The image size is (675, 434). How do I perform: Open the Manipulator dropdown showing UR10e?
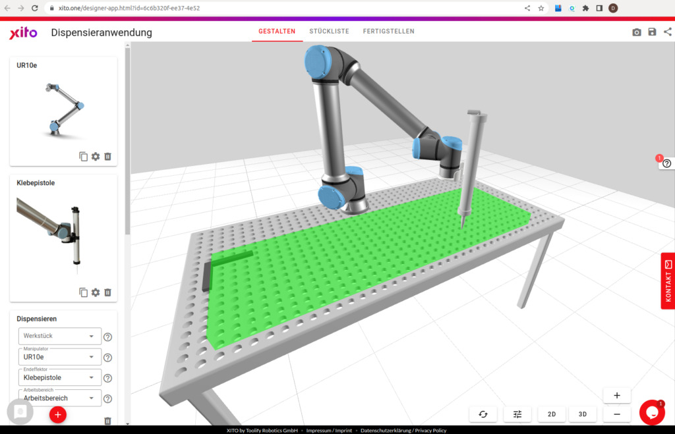point(59,357)
